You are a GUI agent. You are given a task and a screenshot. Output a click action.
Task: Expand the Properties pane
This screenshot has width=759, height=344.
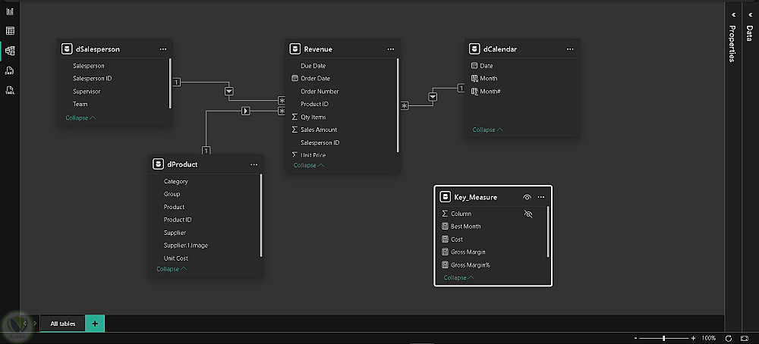[733, 15]
